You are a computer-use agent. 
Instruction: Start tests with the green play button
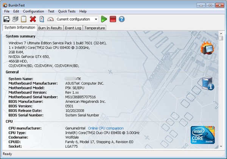tap(104, 19)
